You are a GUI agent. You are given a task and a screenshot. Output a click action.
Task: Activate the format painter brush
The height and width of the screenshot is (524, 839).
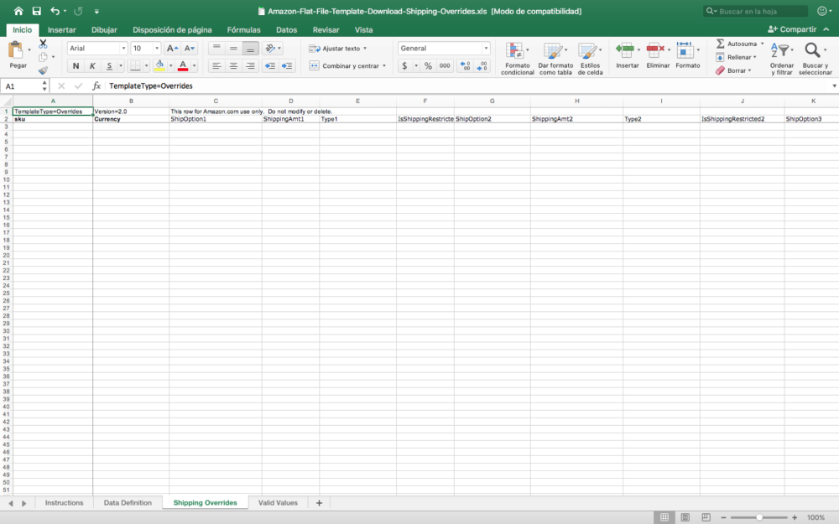(44, 70)
